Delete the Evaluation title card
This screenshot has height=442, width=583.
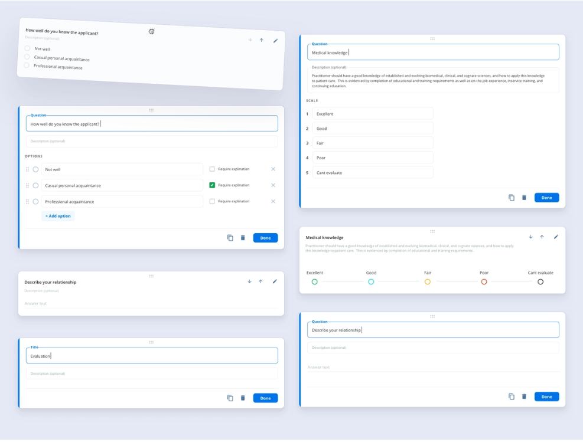click(243, 398)
